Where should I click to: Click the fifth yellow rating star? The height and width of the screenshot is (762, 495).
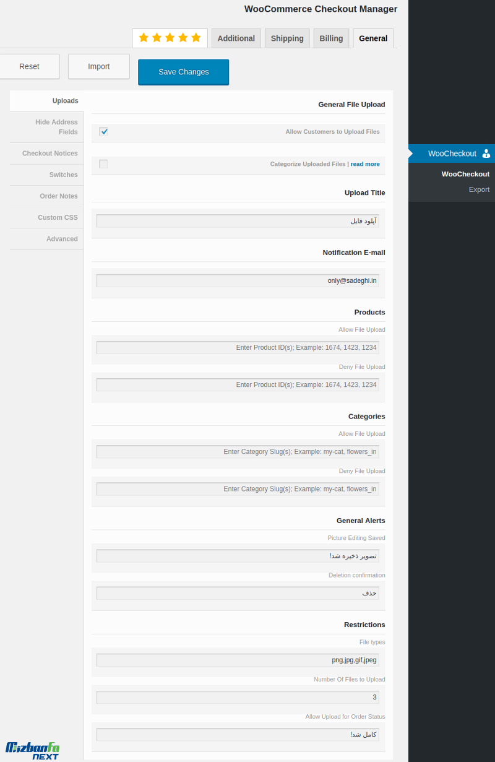click(x=196, y=38)
